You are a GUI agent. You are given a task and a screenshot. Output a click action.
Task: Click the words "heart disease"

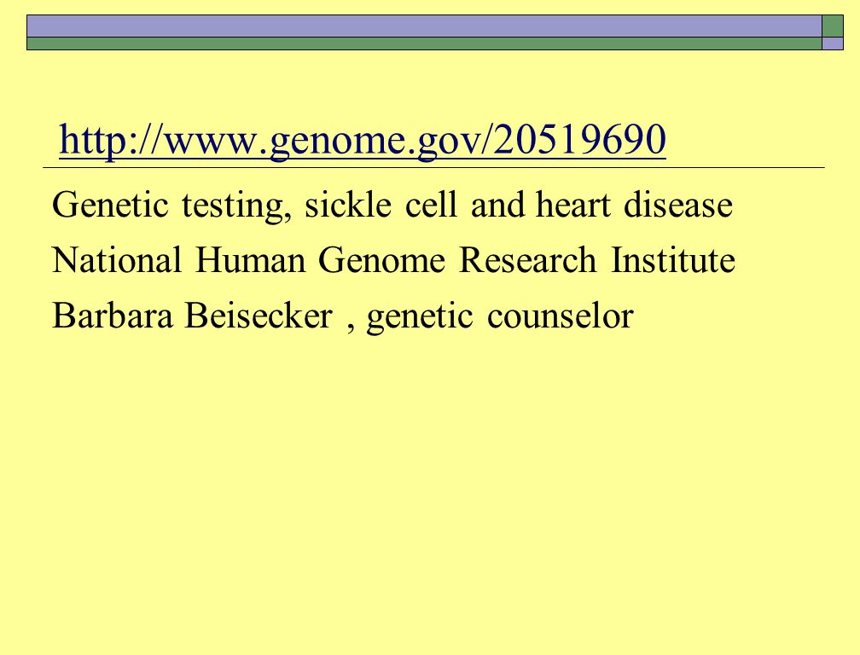634,205
